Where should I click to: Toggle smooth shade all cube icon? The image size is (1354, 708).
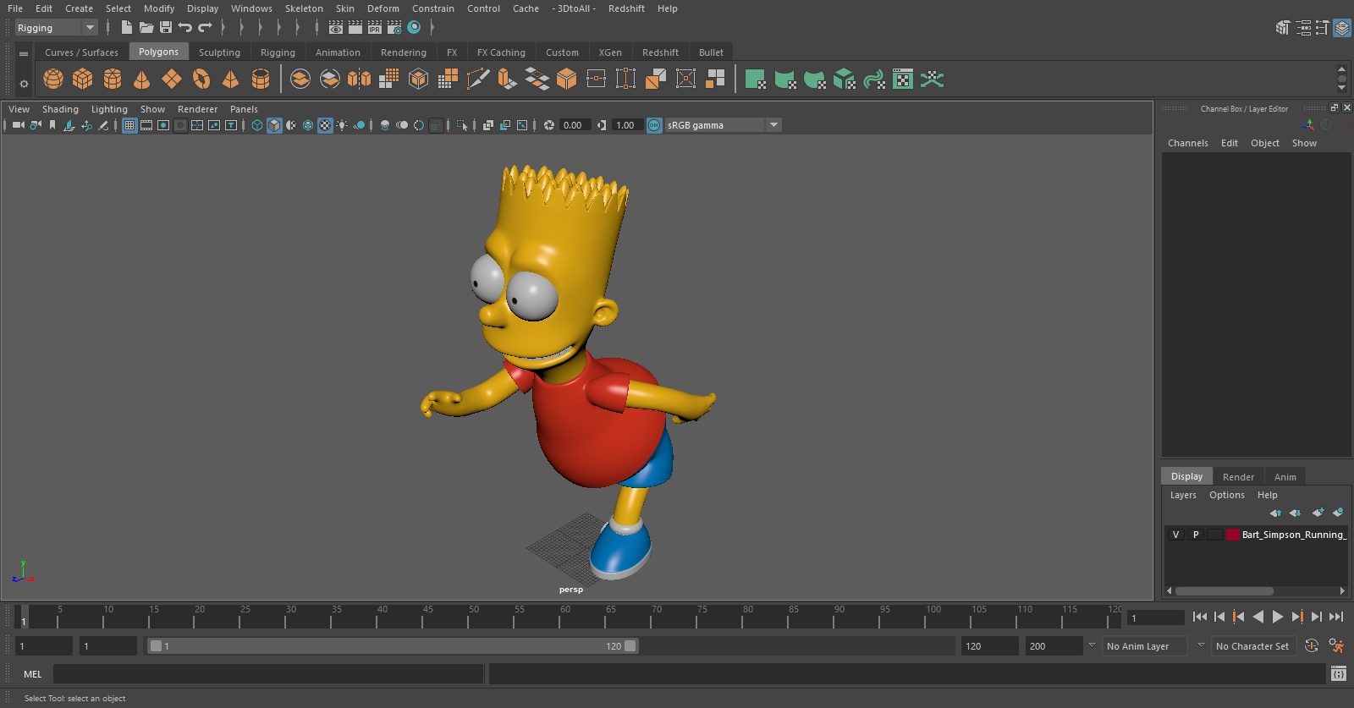click(x=274, y=125)
